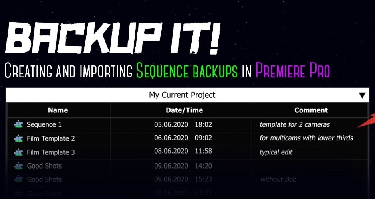Screen dimensions: 375x199
Task: Select Good Shots backup from 14:20
Action: [x=44, y=166]
